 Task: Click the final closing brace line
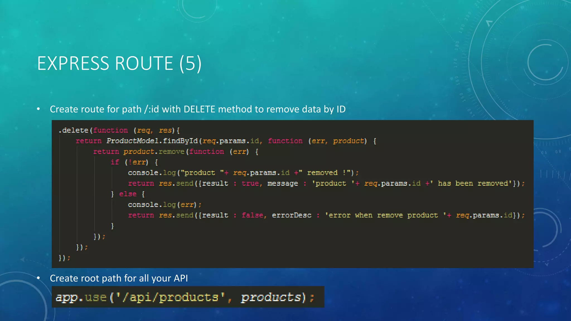pos(64,258)
